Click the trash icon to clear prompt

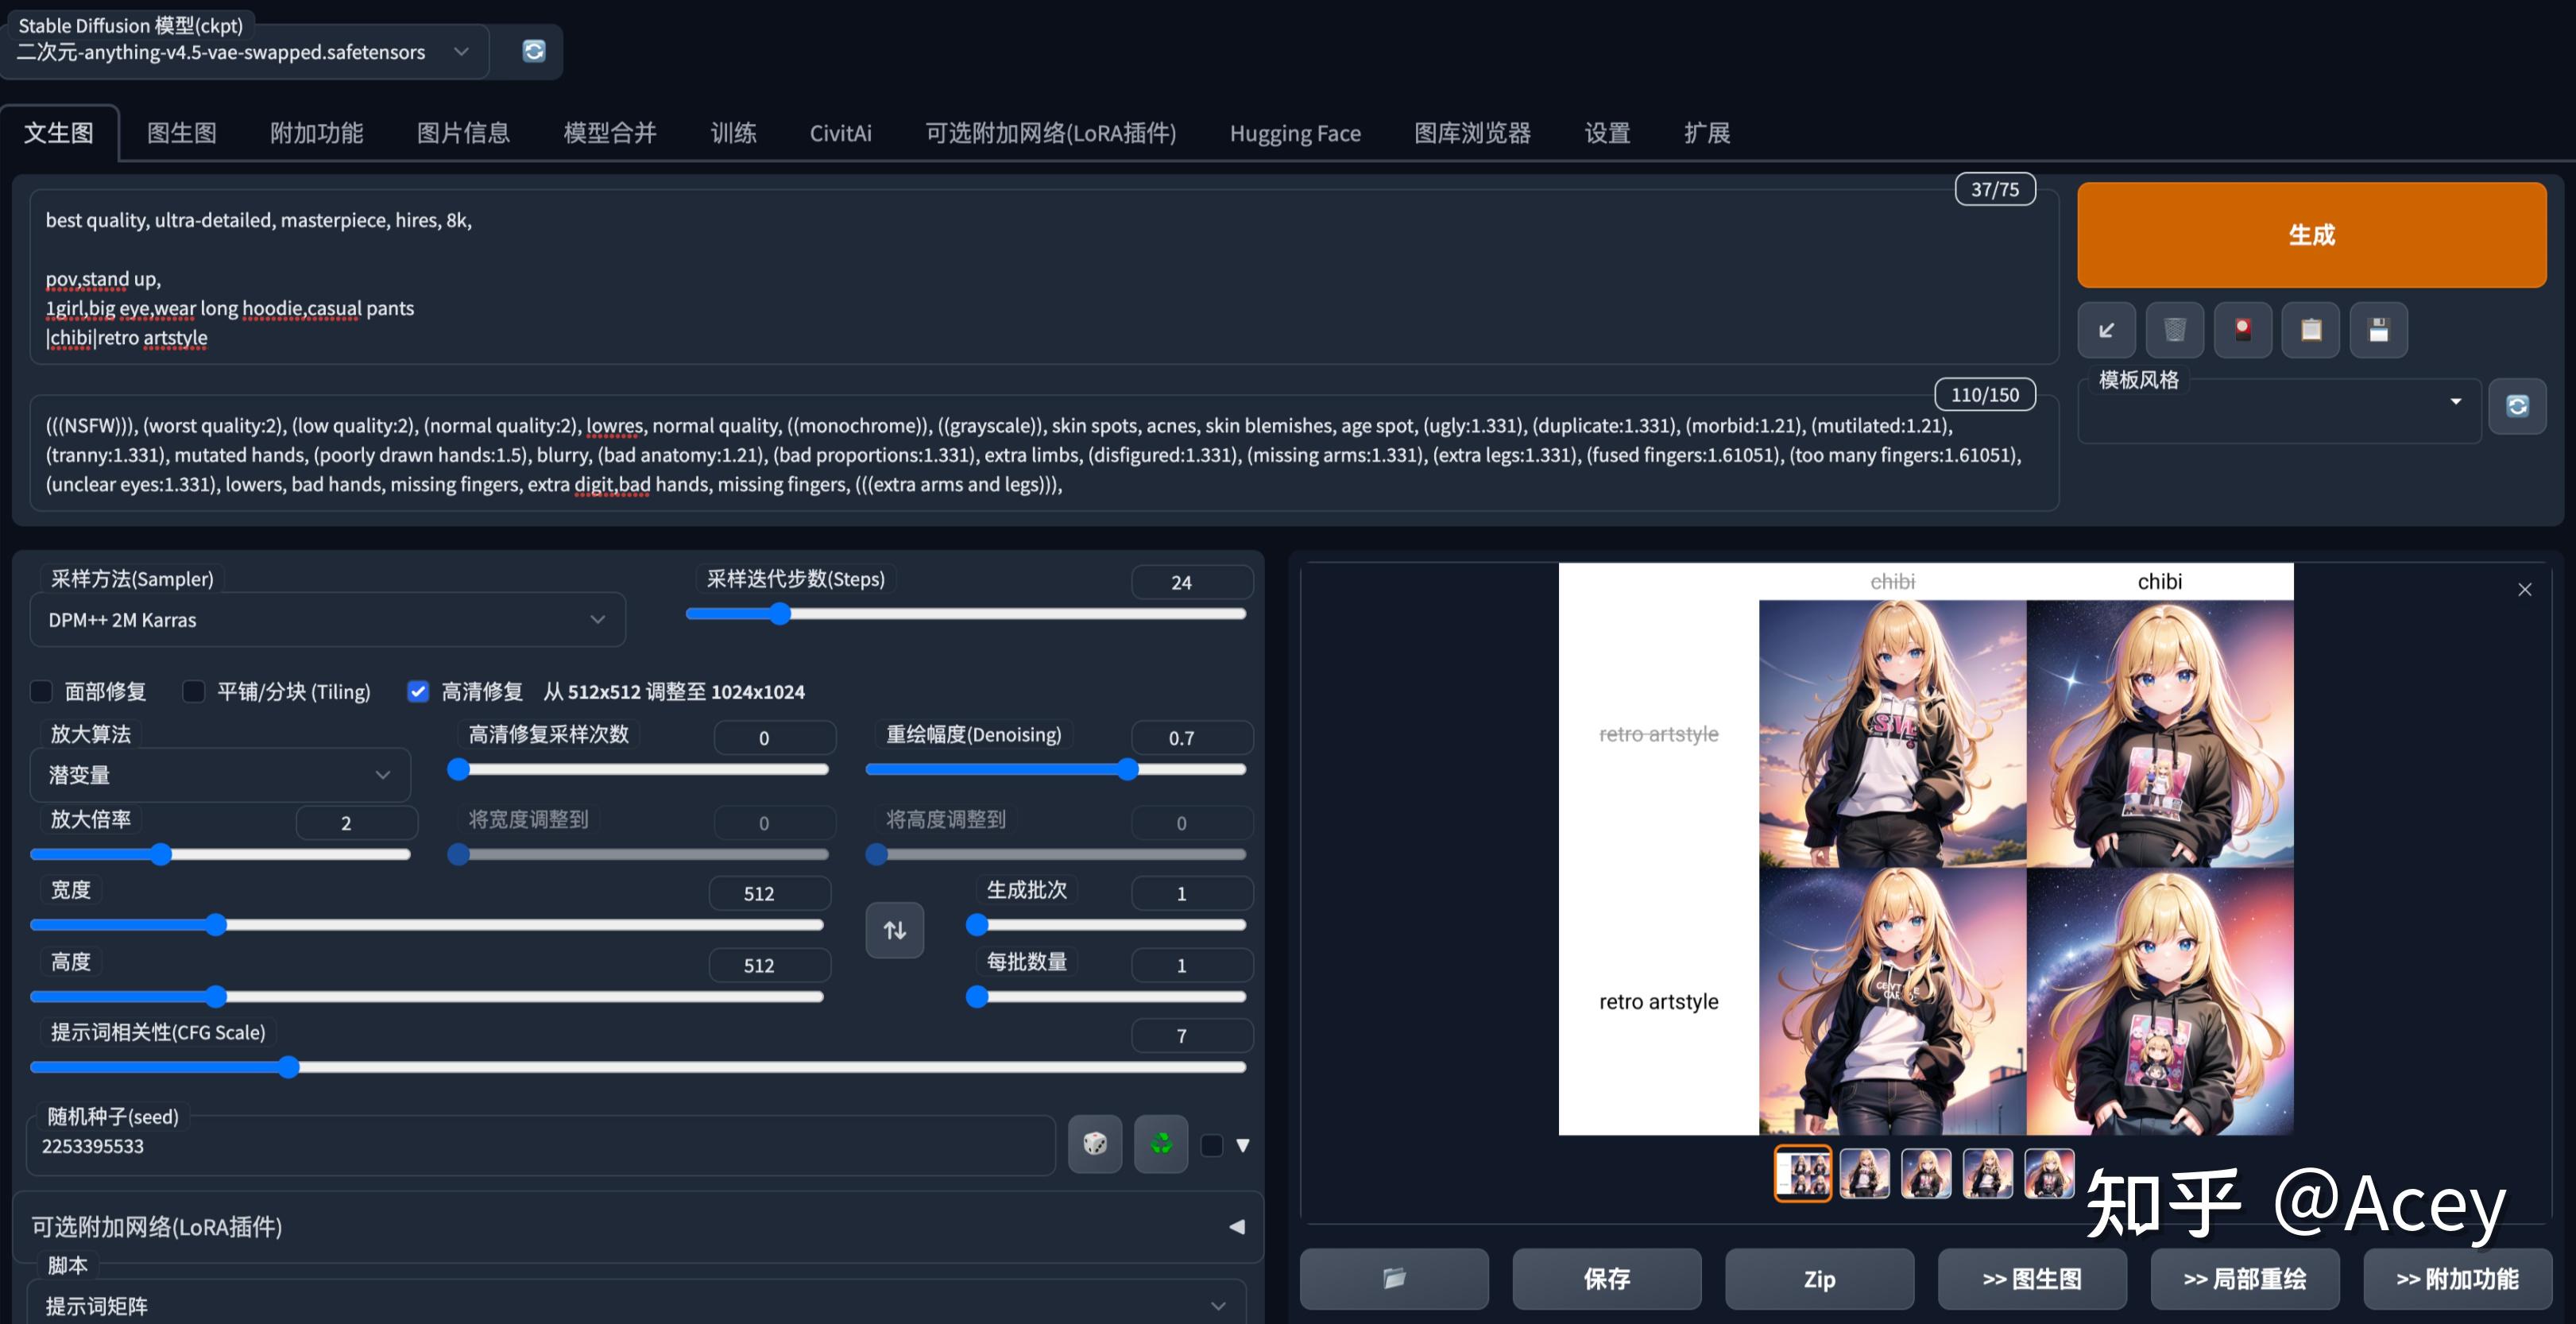[x=2174, y=330]
